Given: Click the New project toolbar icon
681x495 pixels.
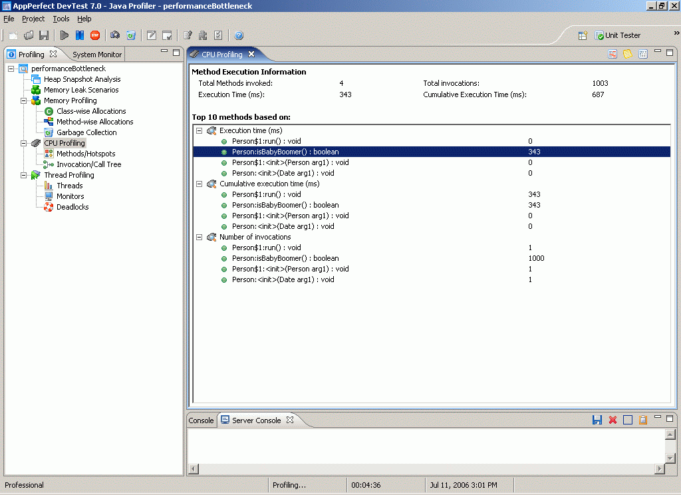Looking at the screenshot, I should pyautogui.click(x=13, y=36).
